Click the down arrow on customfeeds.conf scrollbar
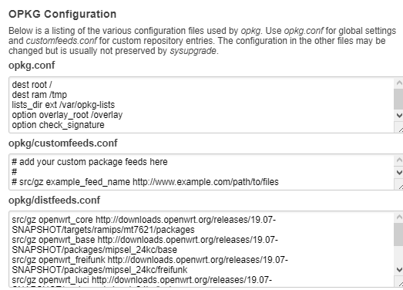 pos(398,172)
